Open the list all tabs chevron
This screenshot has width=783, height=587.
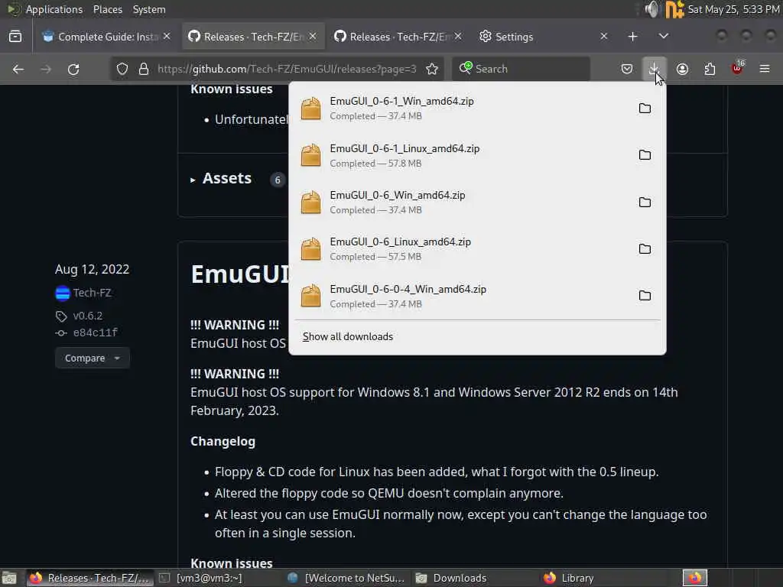[x=663, y=37]
